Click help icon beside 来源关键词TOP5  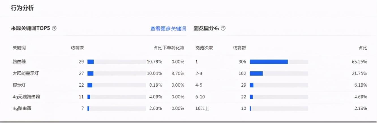(x=55, y=28)
